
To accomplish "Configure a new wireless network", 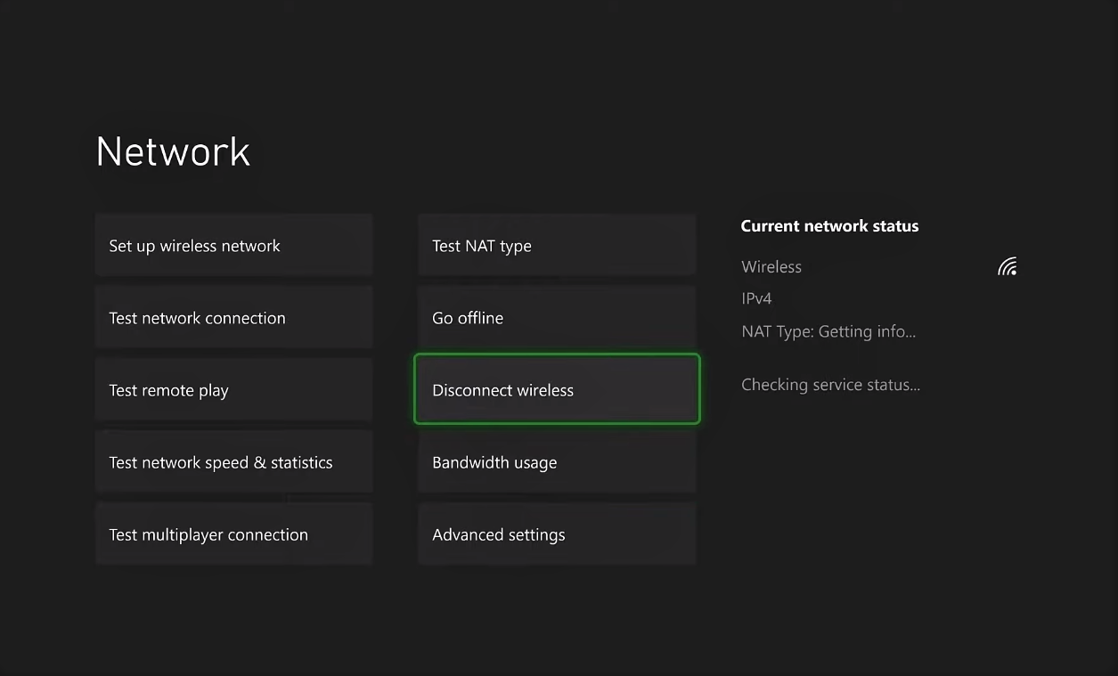I will pos(233,246).
